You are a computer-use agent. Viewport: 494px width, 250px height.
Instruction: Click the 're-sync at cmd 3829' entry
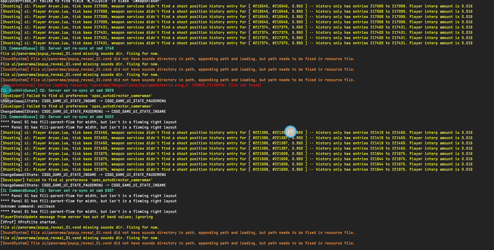click(57, 90)
